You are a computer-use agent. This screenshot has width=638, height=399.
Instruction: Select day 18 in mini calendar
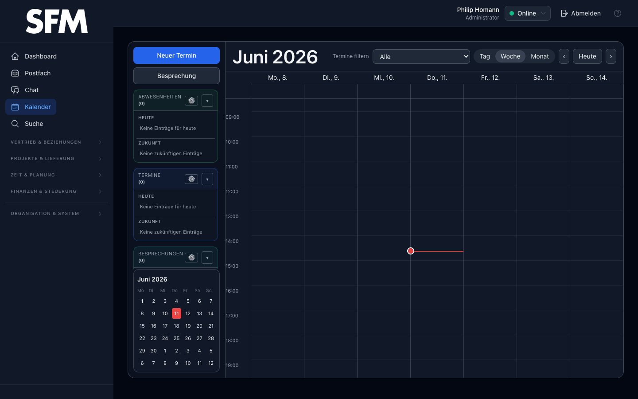176,326
